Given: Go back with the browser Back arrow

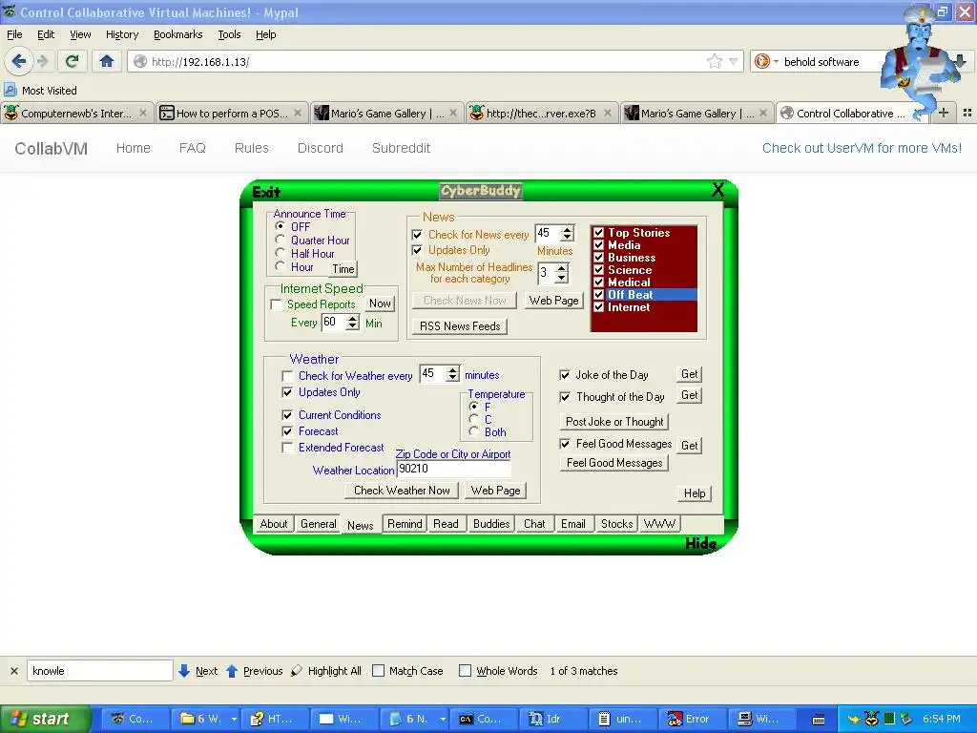Looking at the screenshot, I should click(19, 61).
